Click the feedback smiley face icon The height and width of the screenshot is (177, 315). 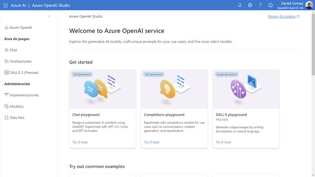(x=271, y=5)
